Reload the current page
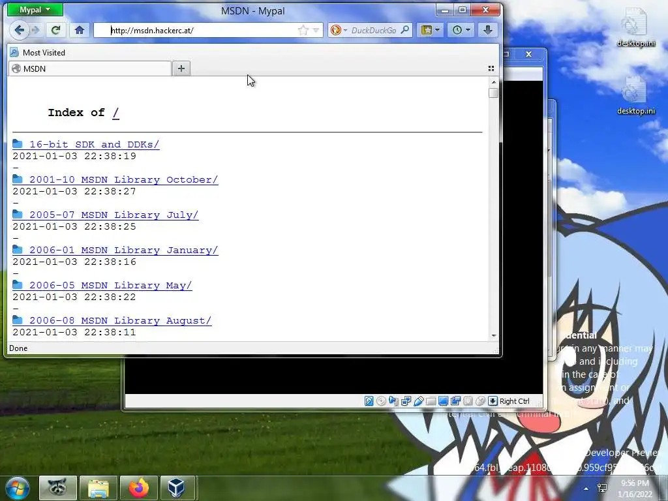 (55, 30)
